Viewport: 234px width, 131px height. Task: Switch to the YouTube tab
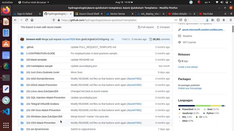pos(208,14)
